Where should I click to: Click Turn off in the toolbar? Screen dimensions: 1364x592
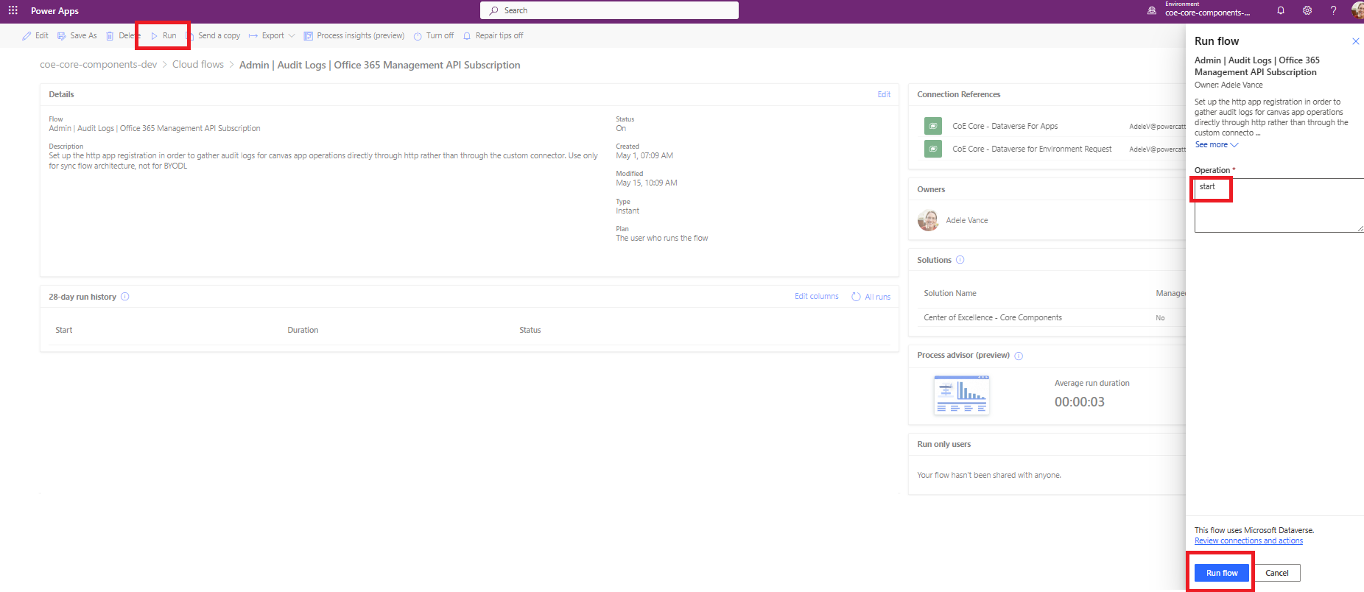point(433,35)
